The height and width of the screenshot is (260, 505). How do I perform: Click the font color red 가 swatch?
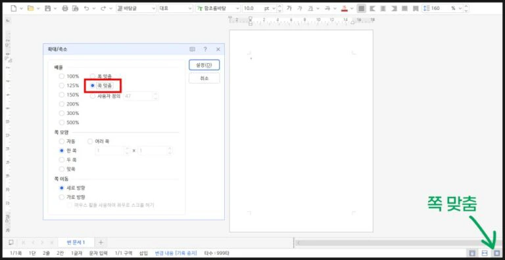pos(345,9)
